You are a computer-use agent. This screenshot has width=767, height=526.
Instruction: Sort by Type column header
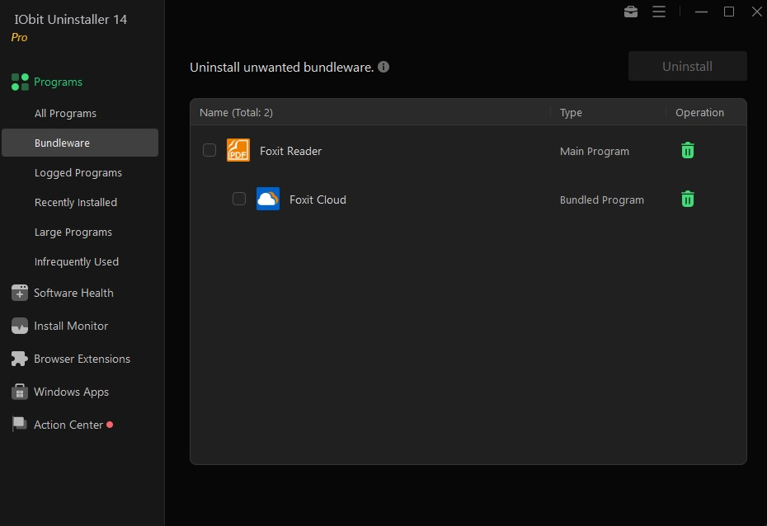point(571,112)
